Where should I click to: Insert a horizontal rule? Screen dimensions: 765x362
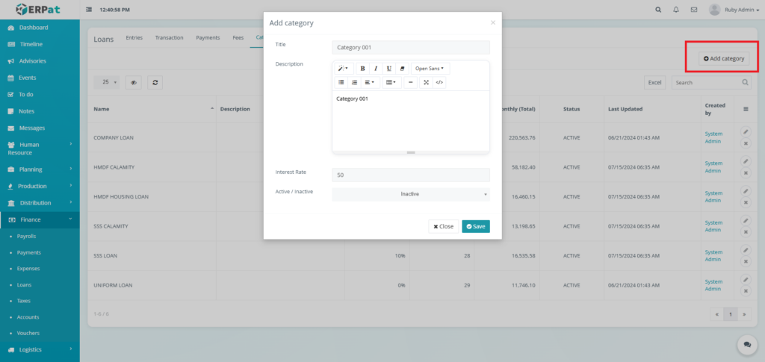pos(410,82)
